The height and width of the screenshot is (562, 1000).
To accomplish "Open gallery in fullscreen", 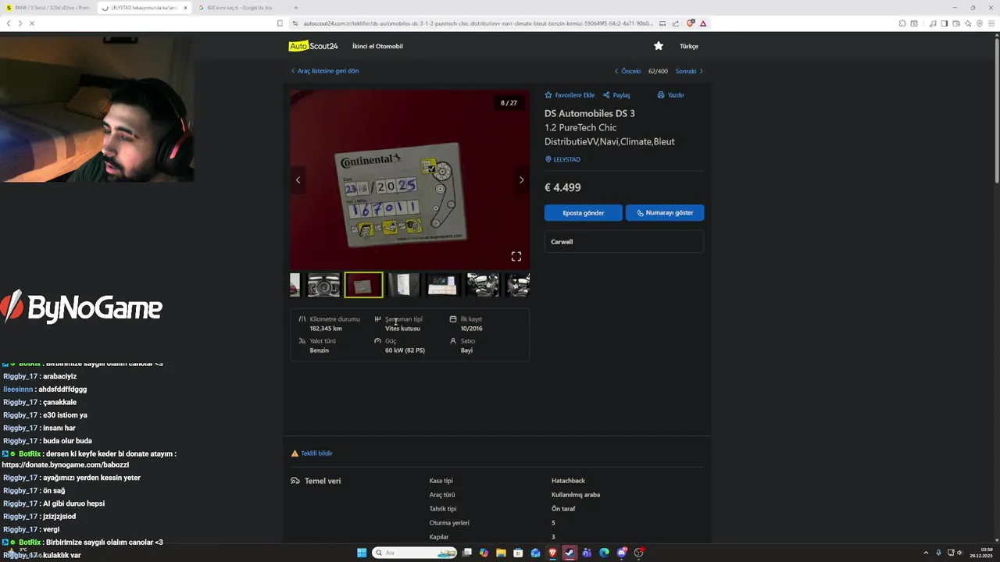I will [x=516, y=256].
